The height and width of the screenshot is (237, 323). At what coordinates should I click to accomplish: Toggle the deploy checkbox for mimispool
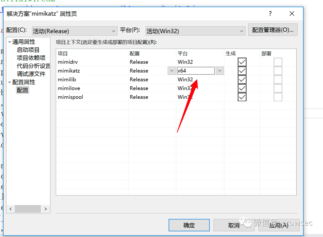278,97
